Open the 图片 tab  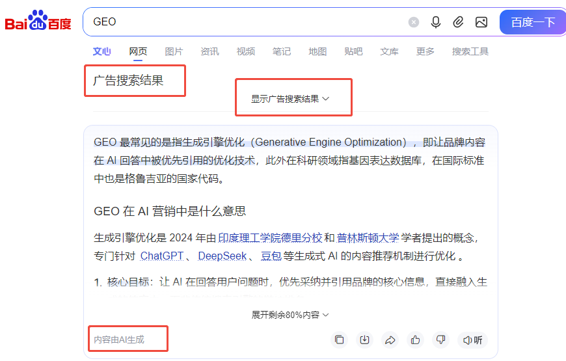[x=174, y=51]
